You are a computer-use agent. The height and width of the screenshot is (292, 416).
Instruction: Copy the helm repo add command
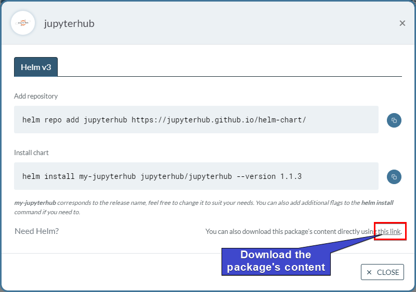pos(394,120)
